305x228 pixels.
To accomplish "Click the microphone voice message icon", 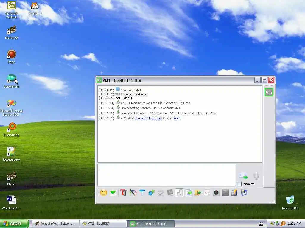I will (x=256, y=176).
